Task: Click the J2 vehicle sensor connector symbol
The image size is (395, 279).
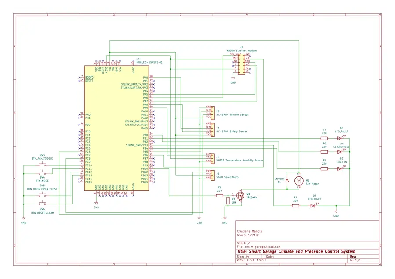Action: point(213,113)
